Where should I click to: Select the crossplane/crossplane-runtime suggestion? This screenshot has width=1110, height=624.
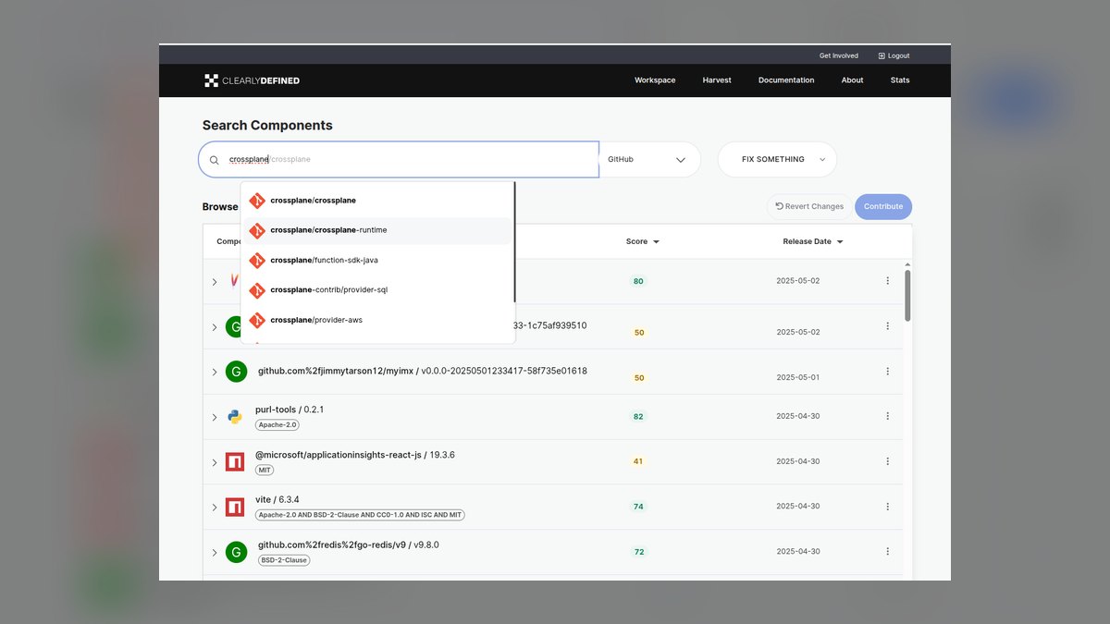pos(377,230)
